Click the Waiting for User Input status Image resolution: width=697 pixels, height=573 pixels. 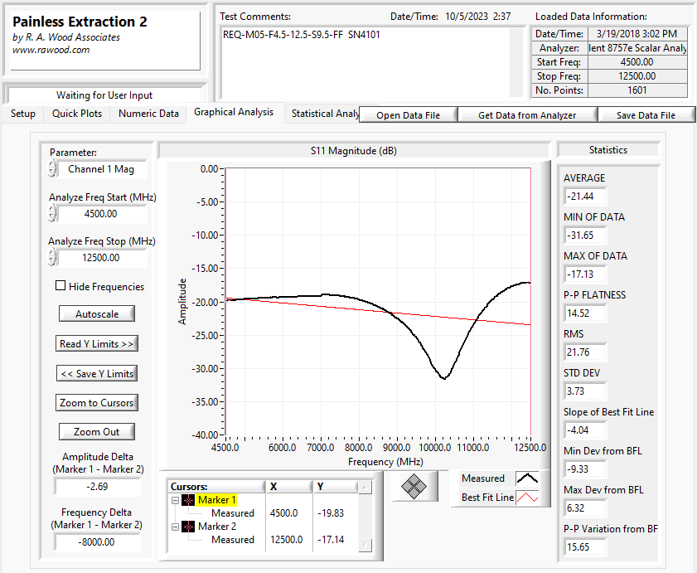[x=104, y=95]
